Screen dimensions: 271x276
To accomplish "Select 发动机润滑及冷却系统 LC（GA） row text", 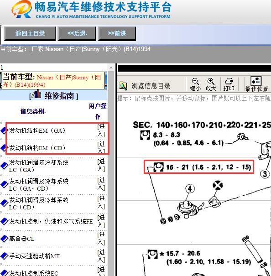I will [39, 166].
